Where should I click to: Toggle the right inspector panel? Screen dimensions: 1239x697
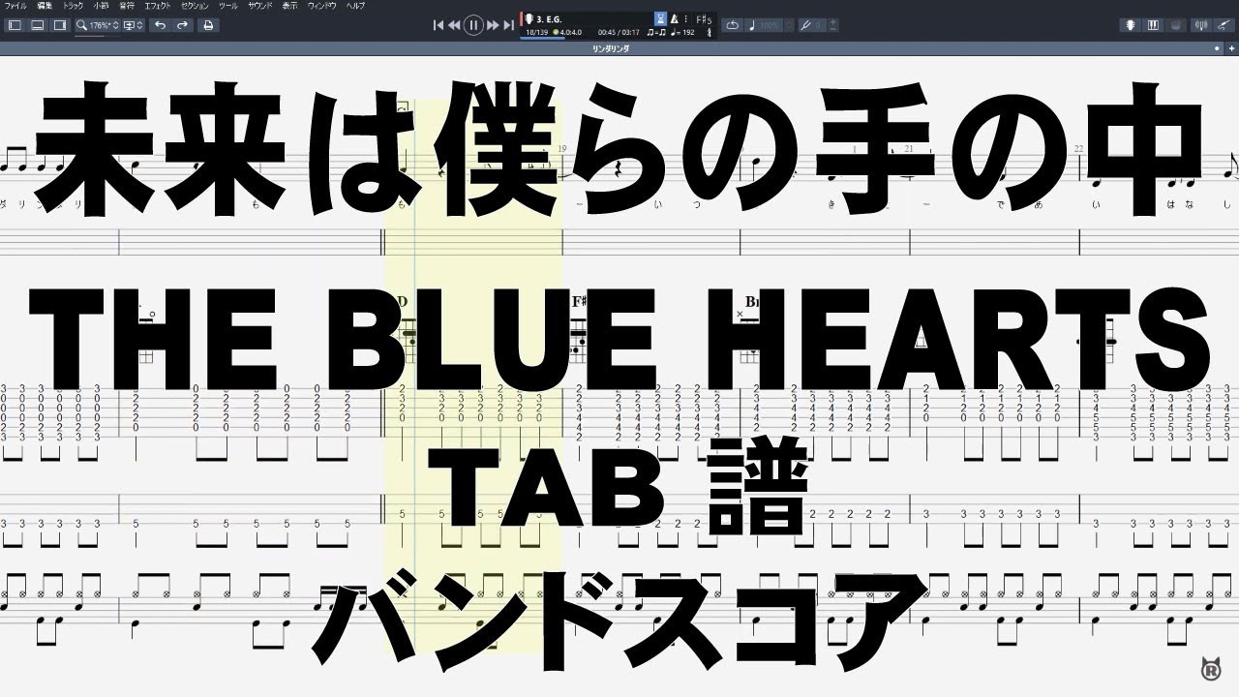point(60,25)
